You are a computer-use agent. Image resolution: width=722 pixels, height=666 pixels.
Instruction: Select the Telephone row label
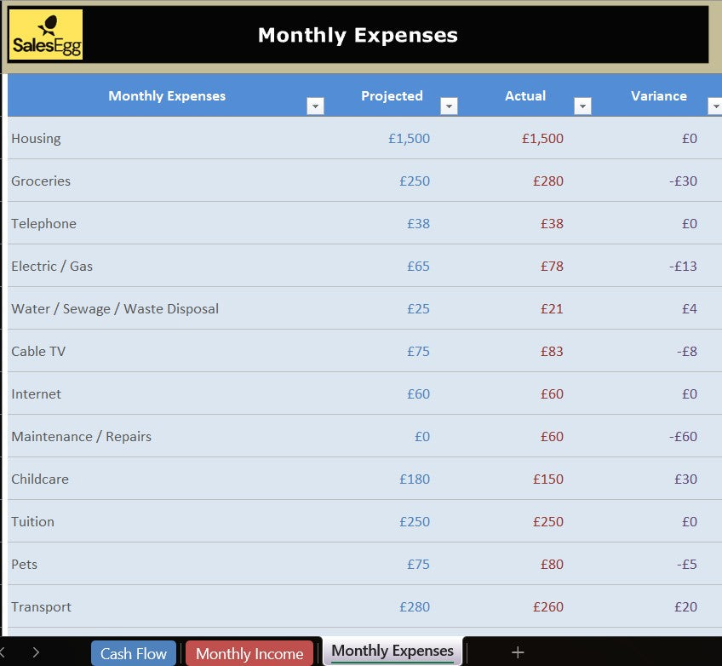(43, 223)
